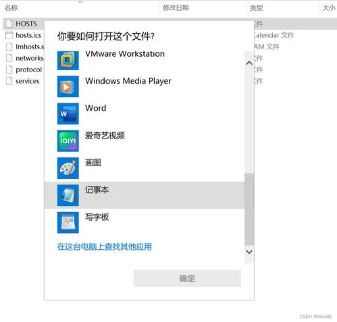
Task: Select 记事本 label in app list
Action: click(97, 190)
